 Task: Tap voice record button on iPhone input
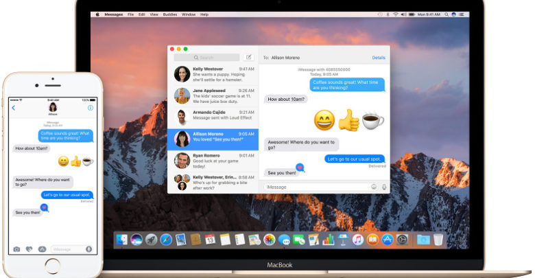(x=88, y=249)
